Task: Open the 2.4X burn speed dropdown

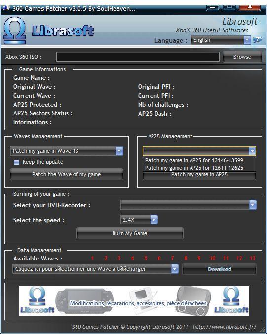Action: point(139,220)
